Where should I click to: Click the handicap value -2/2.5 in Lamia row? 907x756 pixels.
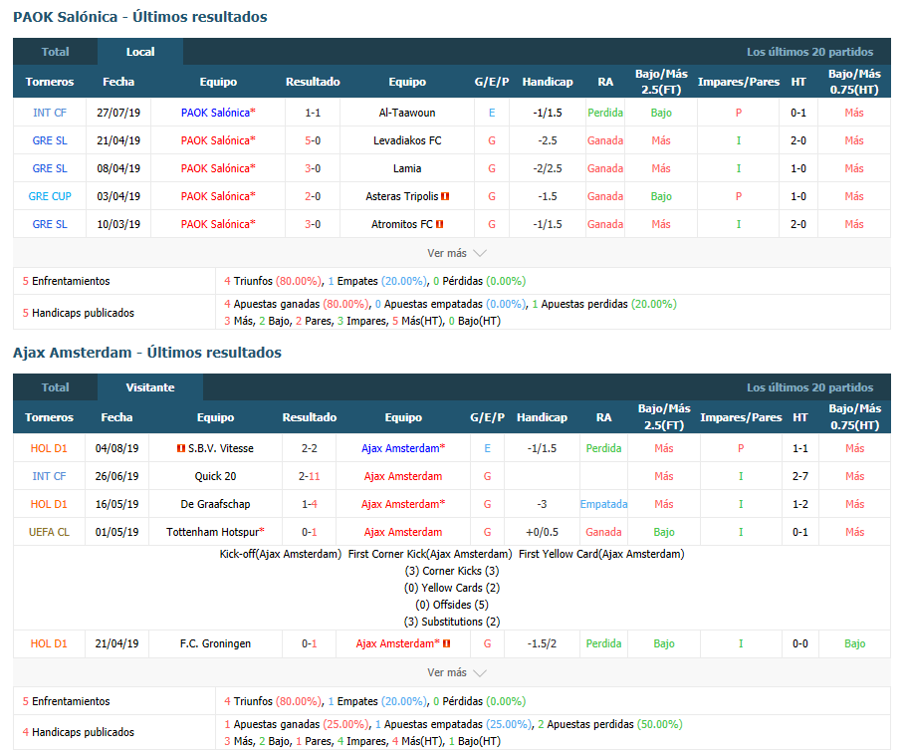(548, 168)
